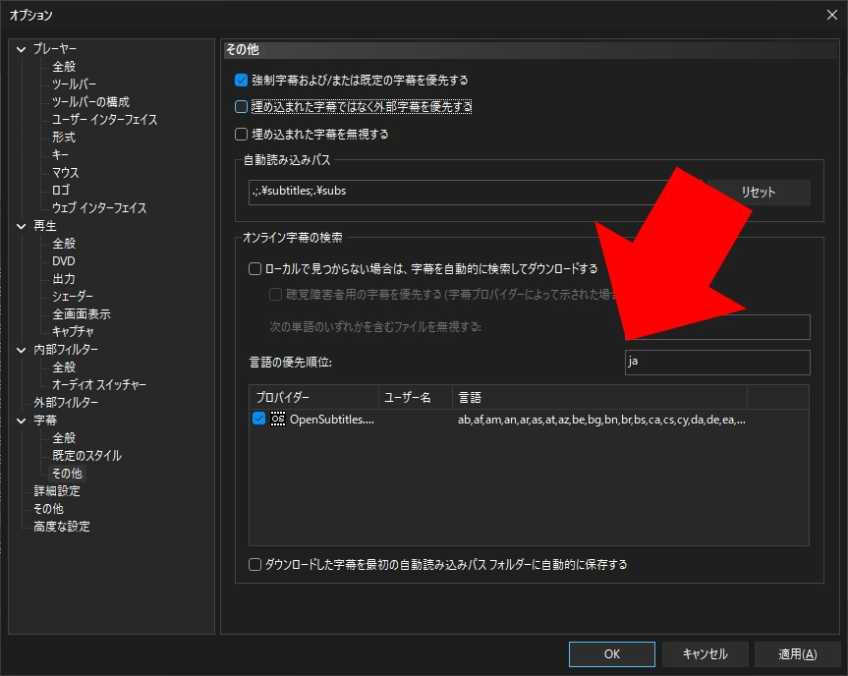Collapse the 内部フィルター tree node
Image resolution: width=848 pixels, height=676 pixels.
click(21, 350)
